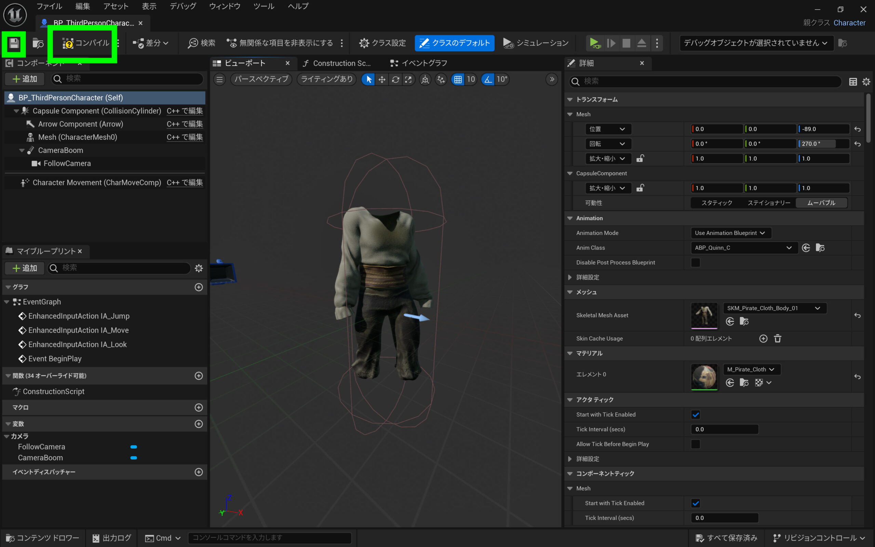Add a new variable with plus icon
Image resolution: width=875 pixels, height=547 pixels.
point(199,424)
